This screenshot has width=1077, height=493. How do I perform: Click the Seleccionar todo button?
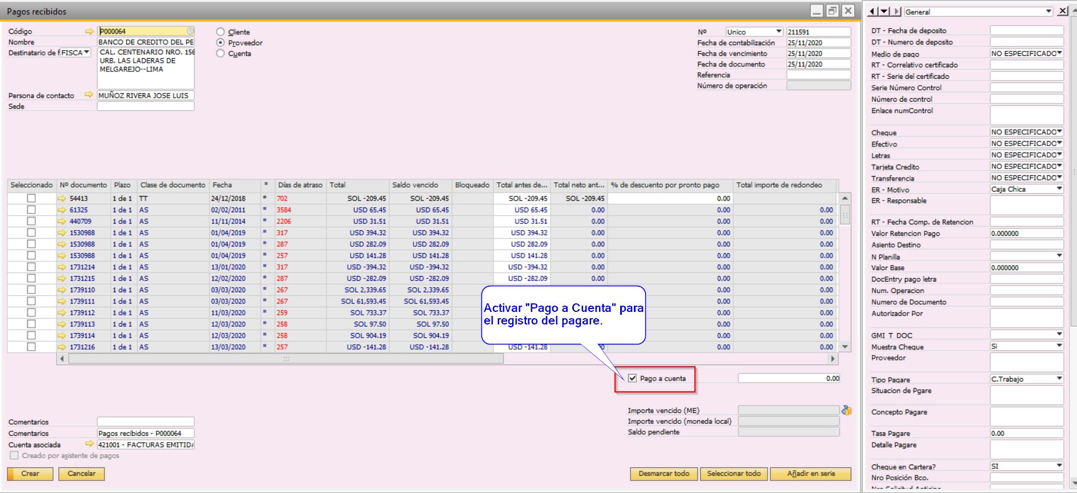click(734, 474)
